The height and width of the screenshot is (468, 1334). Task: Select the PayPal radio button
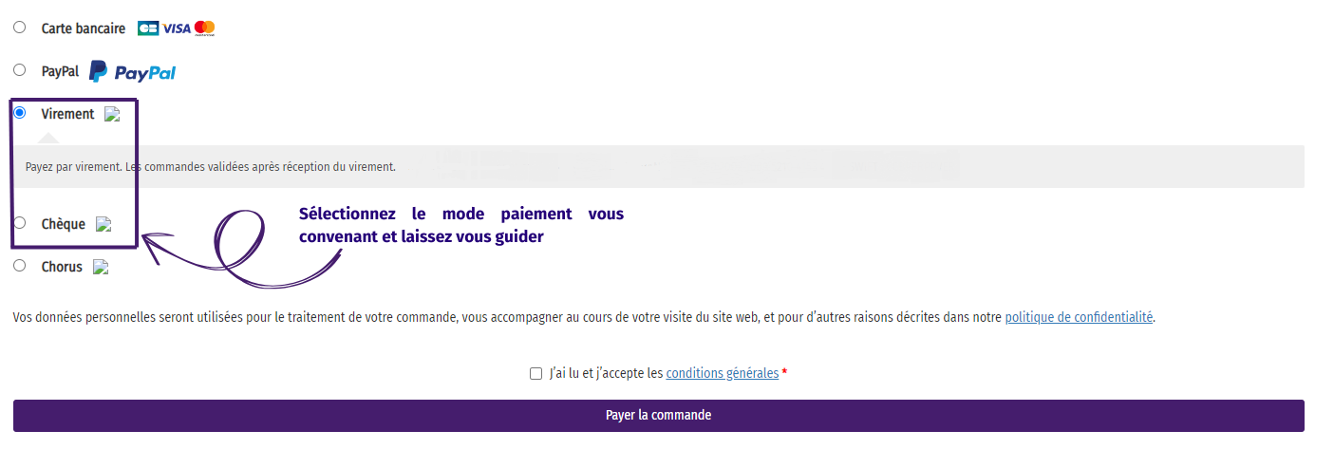coord(20,70)
